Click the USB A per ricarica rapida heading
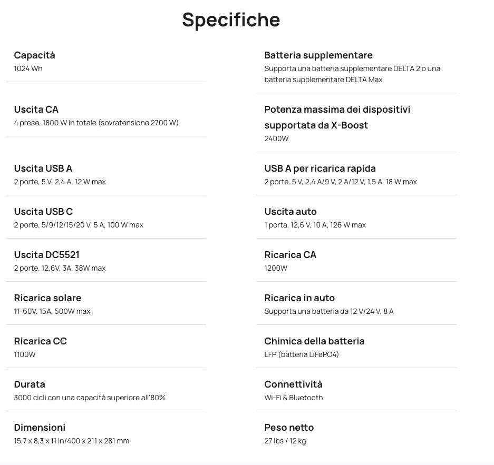Image resolution: width=494 pixels, height=465 pixels. 320,169
